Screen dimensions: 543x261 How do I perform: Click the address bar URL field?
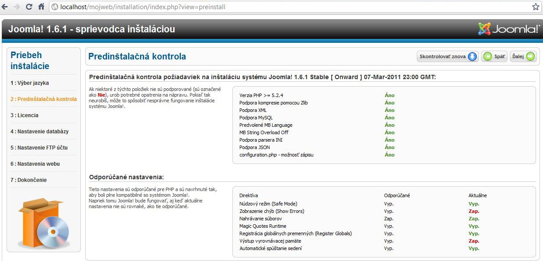(288, 7)
